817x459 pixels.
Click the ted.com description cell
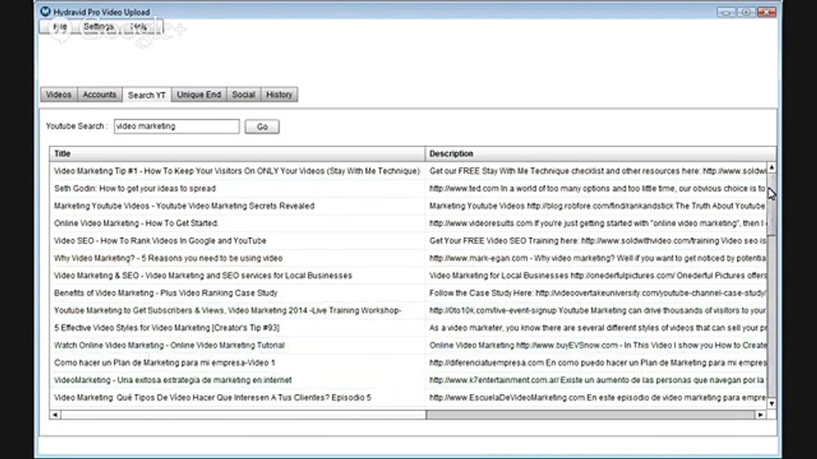[x=596, y=189]
